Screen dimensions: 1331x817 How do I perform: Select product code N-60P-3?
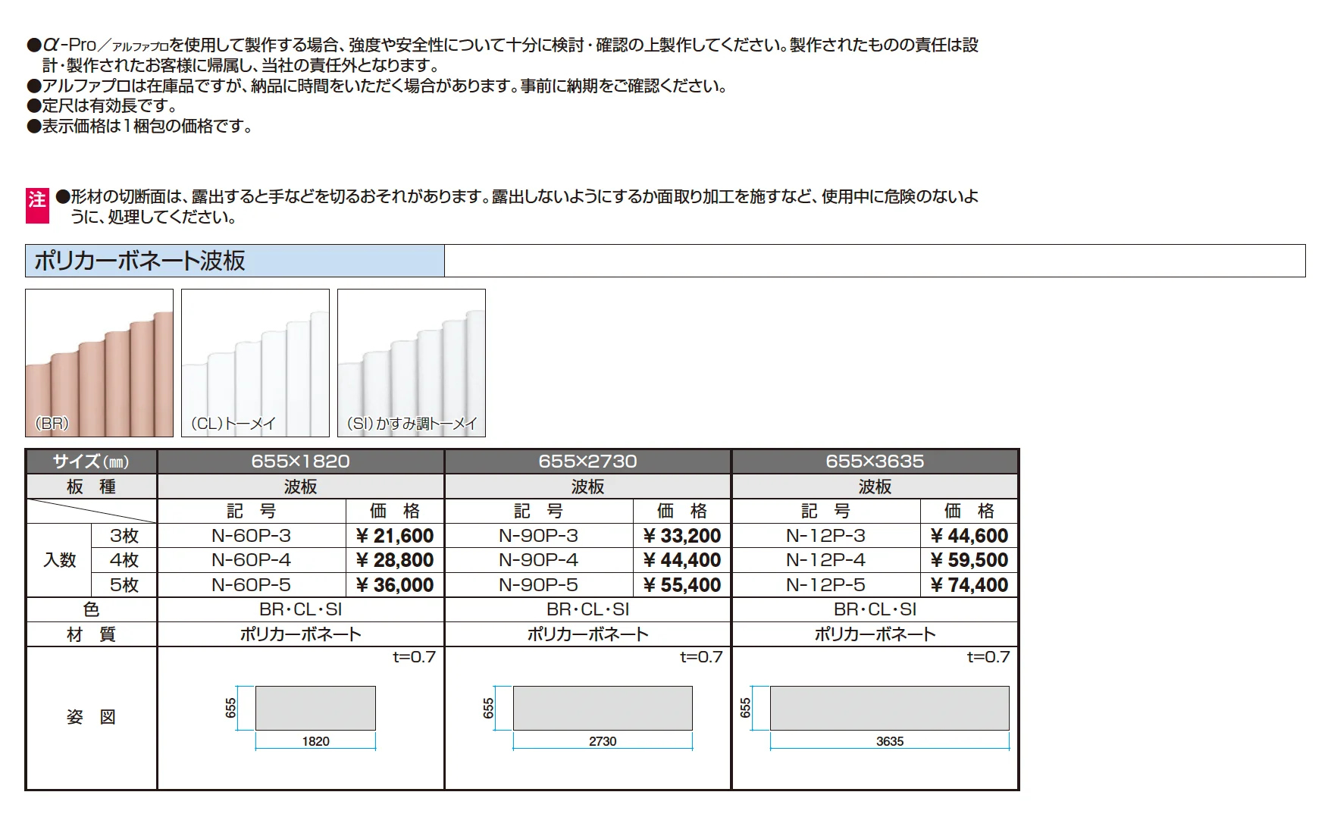[252, 536]
